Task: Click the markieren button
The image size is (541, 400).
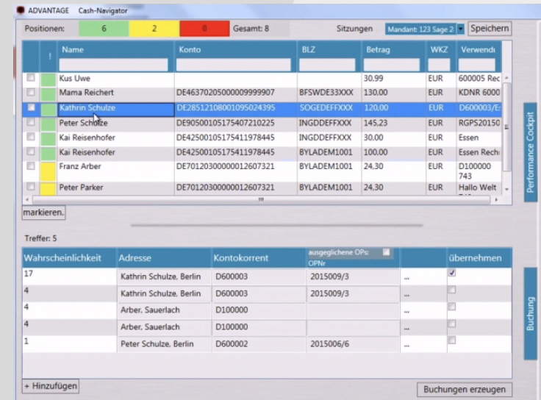Action: pyautogui.click(x=44, y=213)
